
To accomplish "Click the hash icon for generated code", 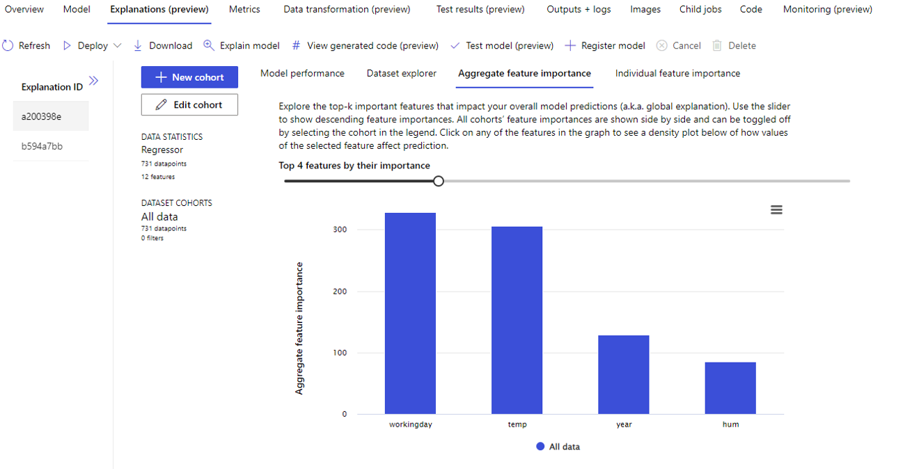I will point(296,45).
